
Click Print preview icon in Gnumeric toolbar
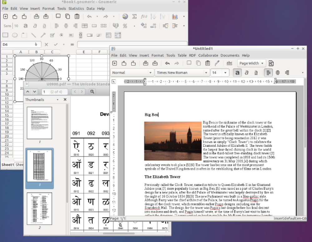(x=46, y=17)
